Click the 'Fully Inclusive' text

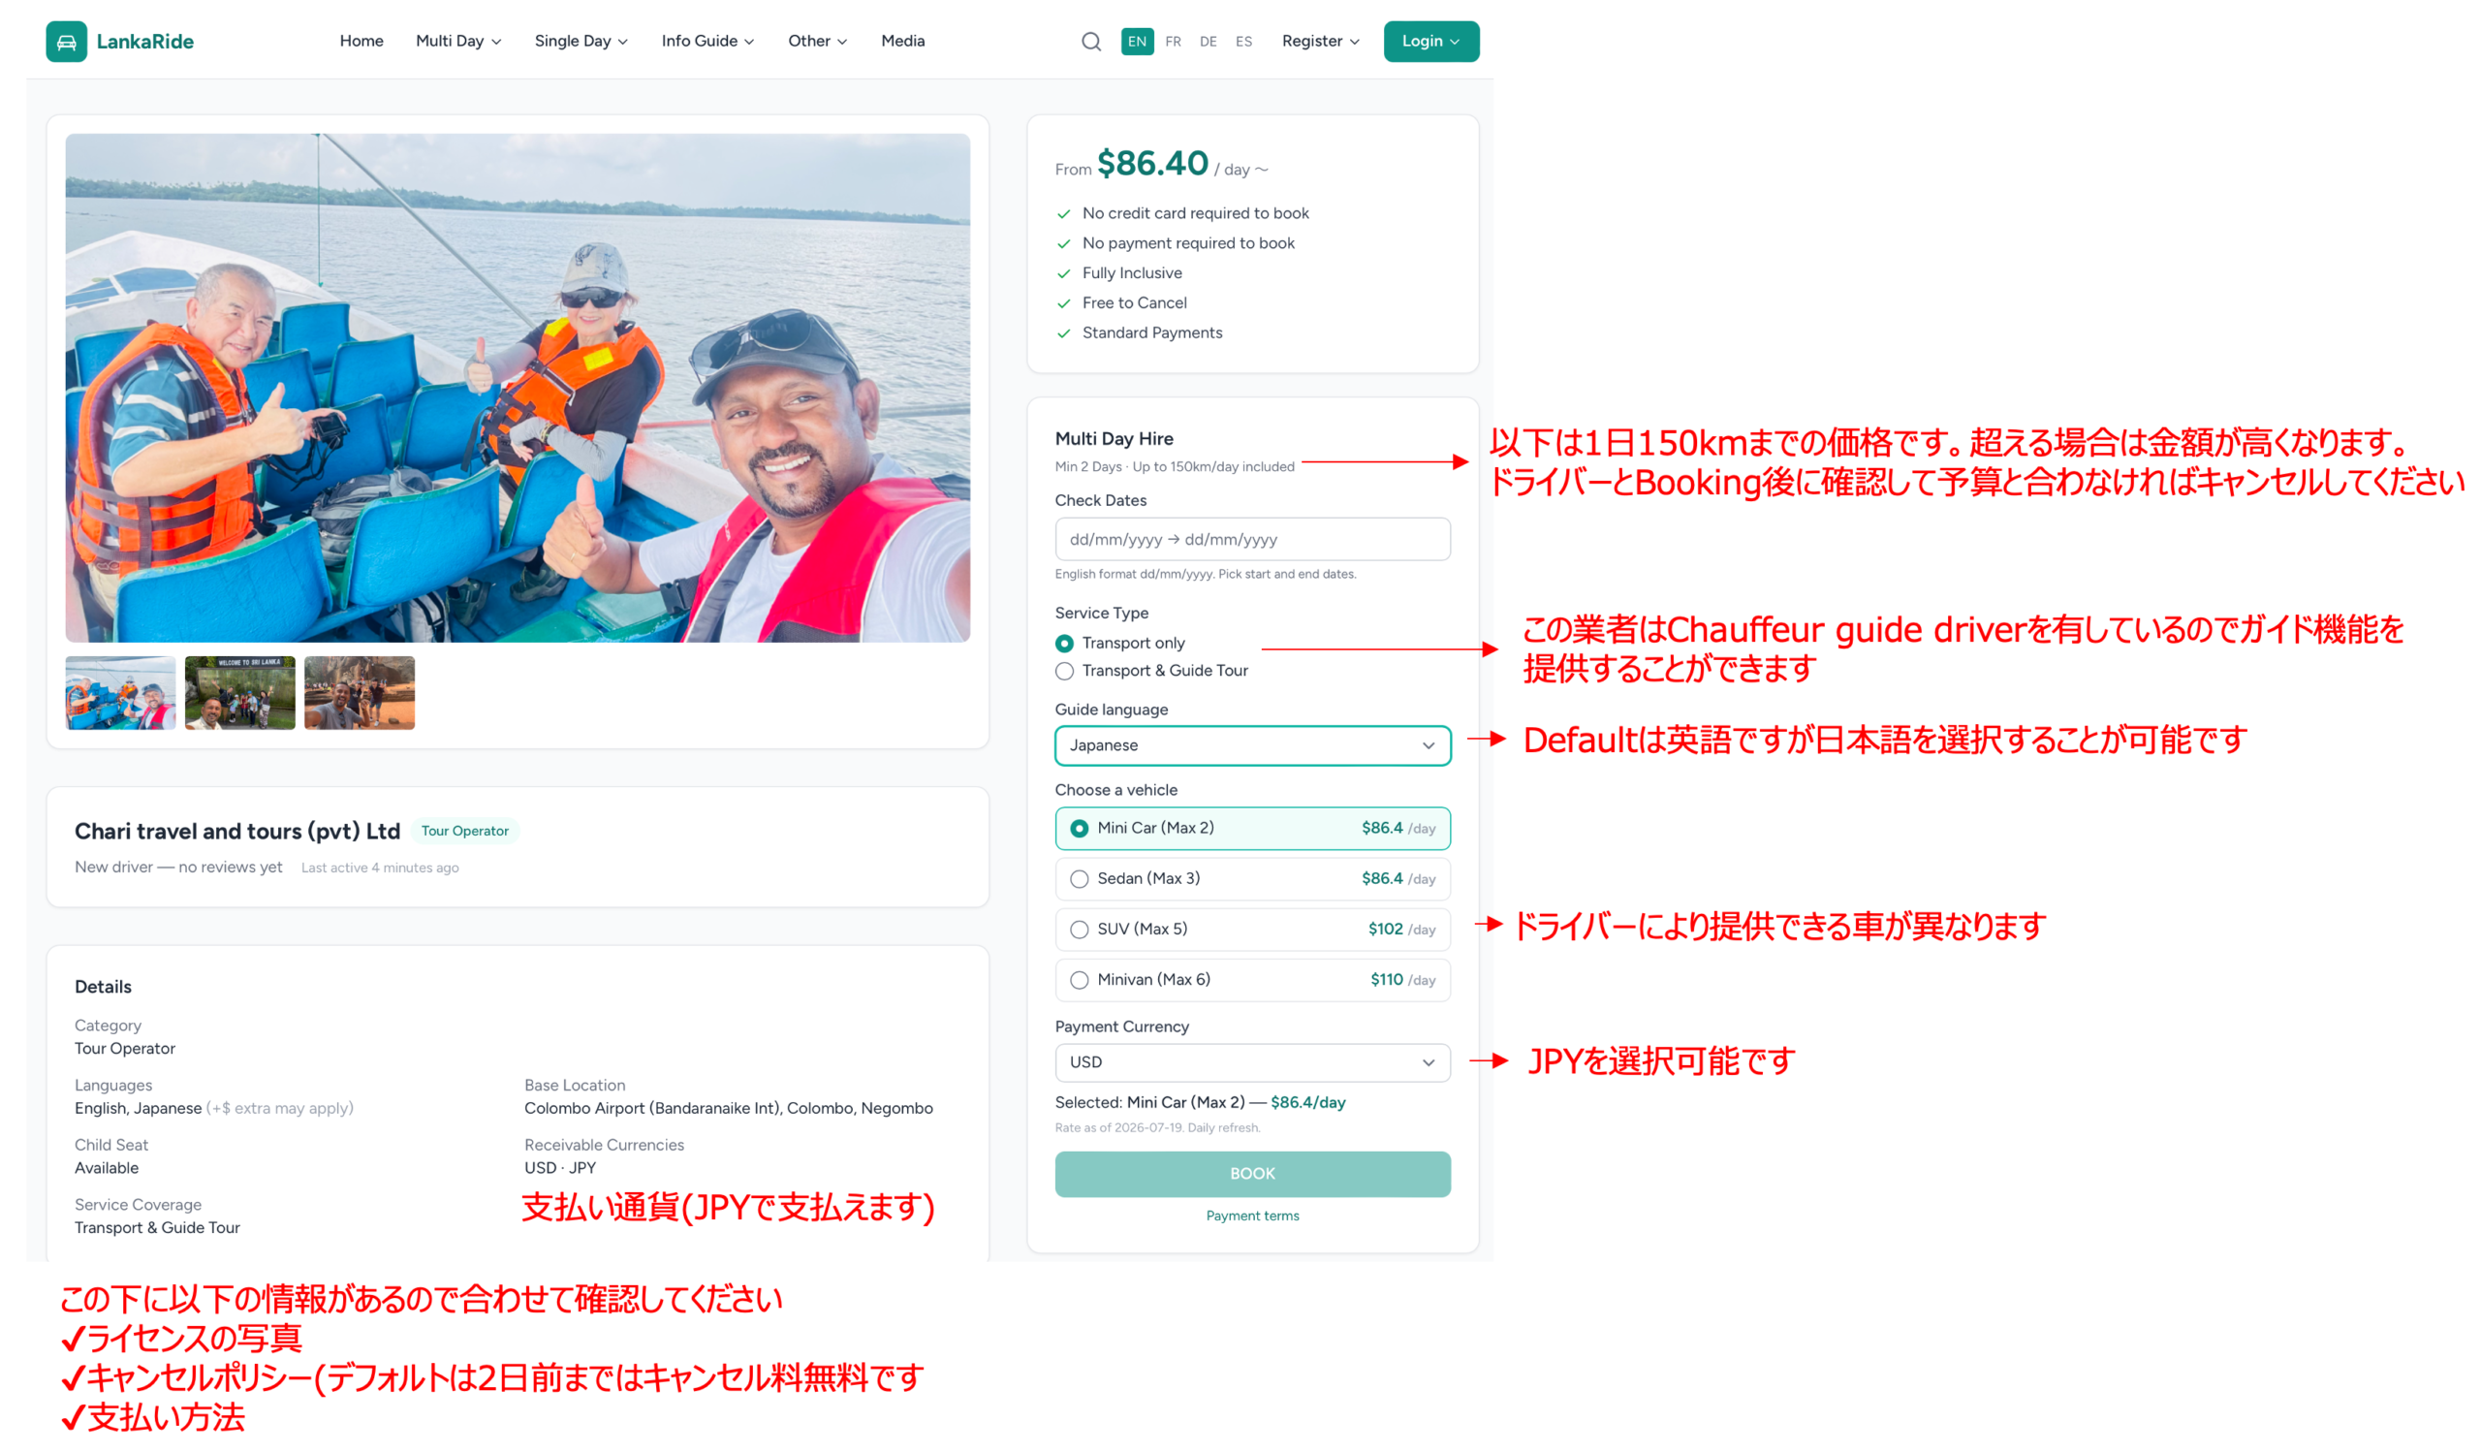(x=1132, y=272)
